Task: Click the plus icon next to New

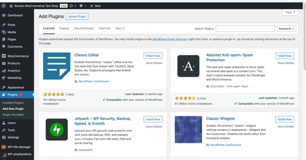Action: click(91, 6)
